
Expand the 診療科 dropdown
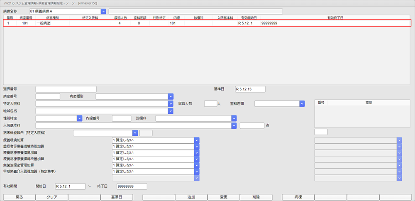pyautogui.click(x=234, y=118)
